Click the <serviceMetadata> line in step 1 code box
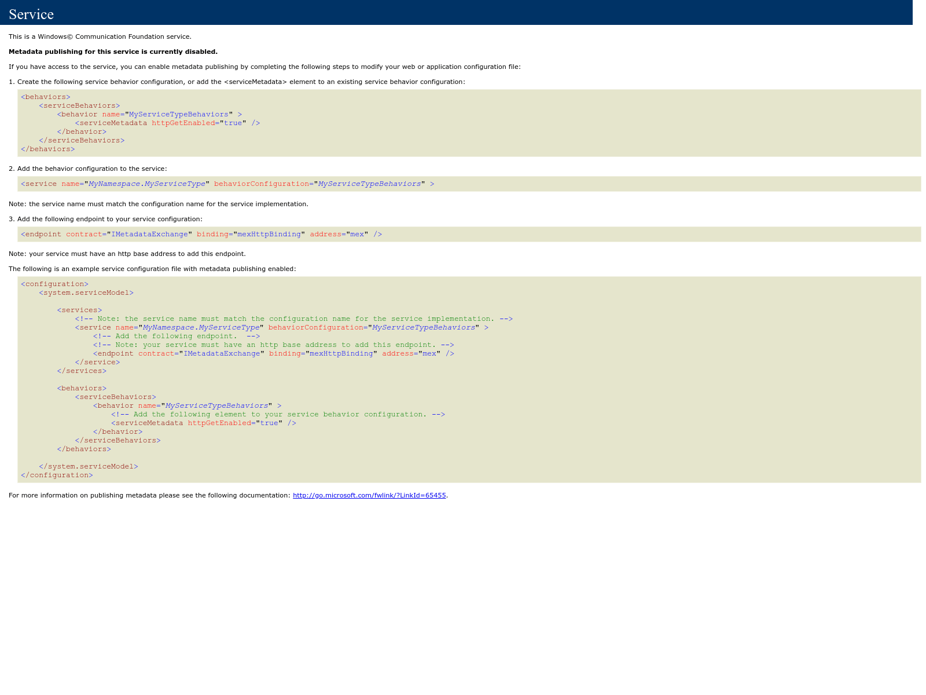The image size is (926, 695). pyautogui.click(x=167, y=123)
